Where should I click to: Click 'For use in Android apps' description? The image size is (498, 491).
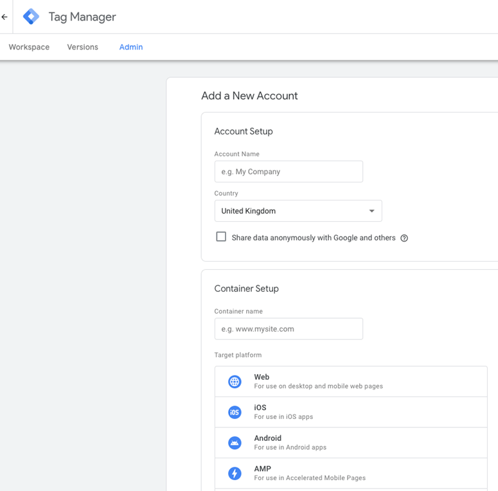tap(290, 447)
